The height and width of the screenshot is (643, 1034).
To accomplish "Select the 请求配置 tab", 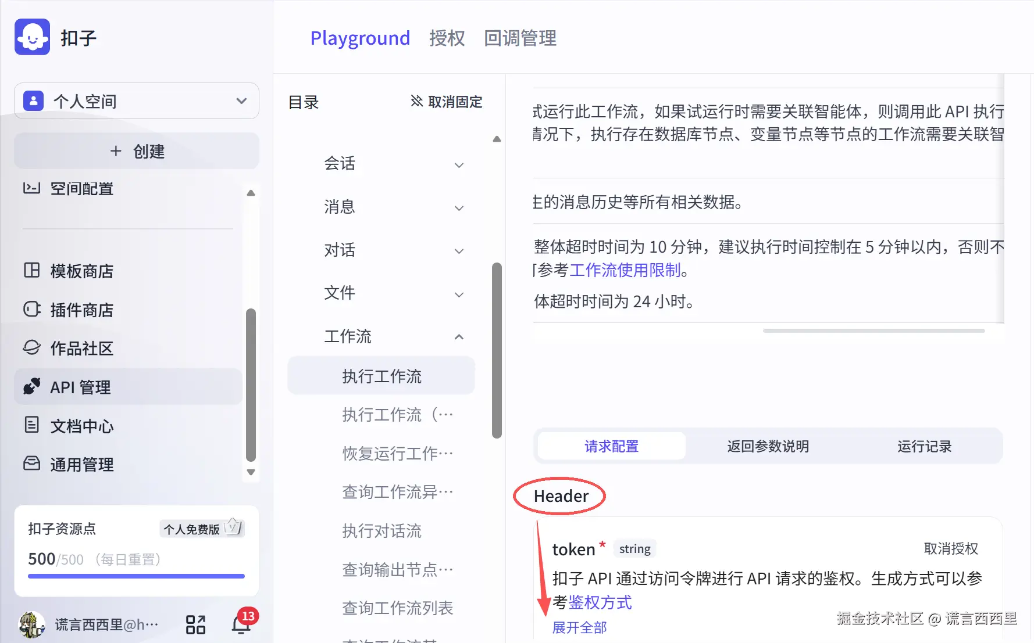I will (x=611, y=446).
